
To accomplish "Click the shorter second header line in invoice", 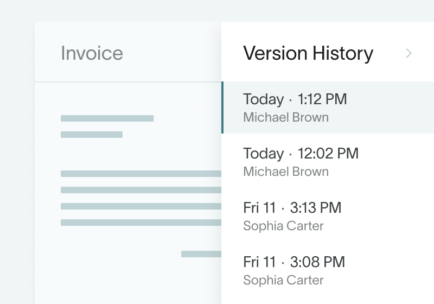I will pyautogui.click(x=91, y=135).
